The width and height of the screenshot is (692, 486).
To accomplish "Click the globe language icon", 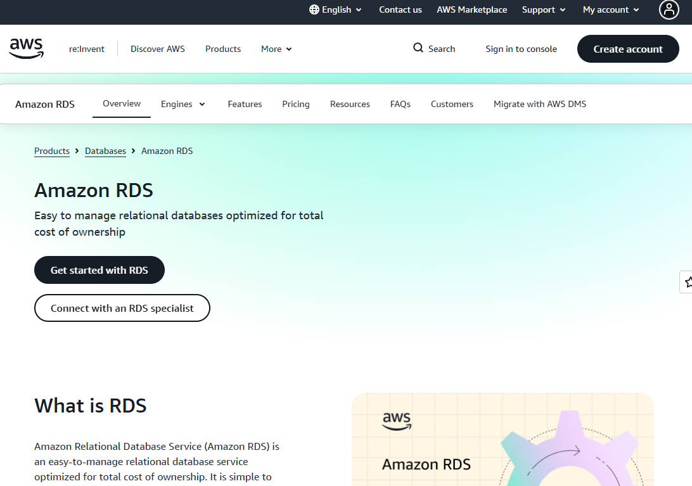I will pos(314,10).
